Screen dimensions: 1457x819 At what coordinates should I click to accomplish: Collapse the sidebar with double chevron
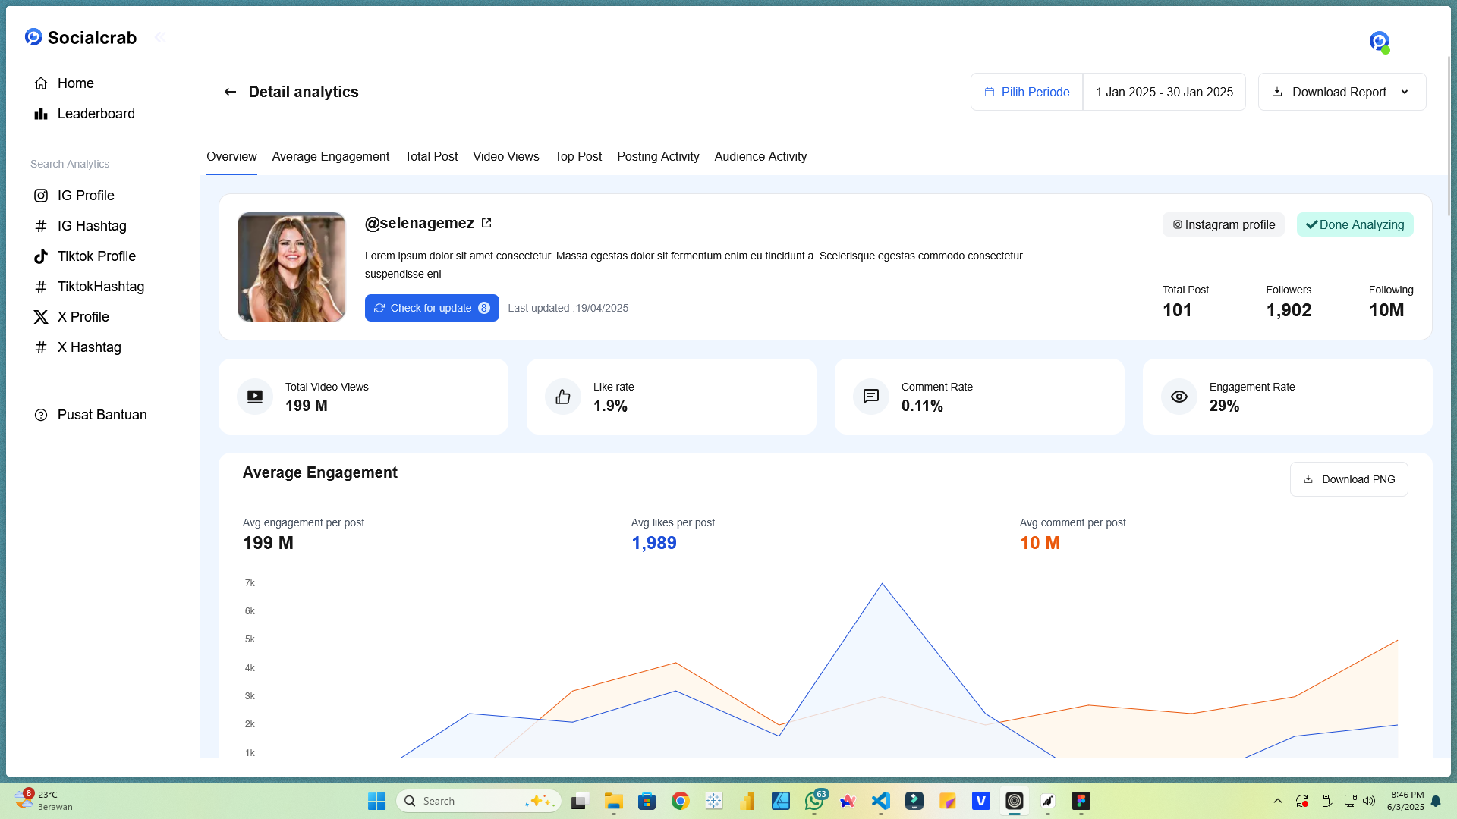coord(160,36)
